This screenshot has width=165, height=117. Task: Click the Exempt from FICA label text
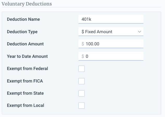pos(25,81)
